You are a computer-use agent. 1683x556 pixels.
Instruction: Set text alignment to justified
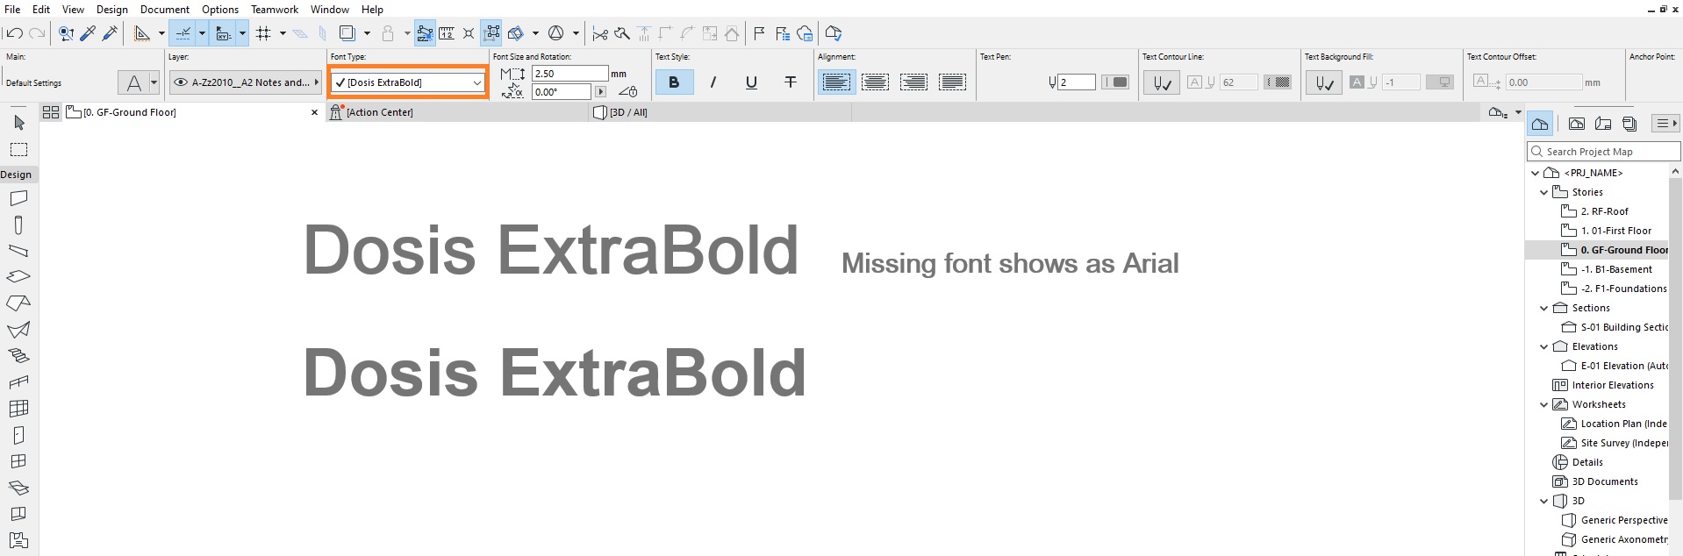tap(952, 82)
